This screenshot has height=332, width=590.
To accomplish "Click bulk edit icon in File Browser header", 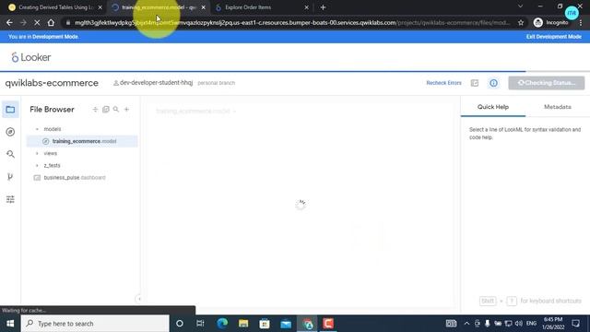I will [106, 109].
